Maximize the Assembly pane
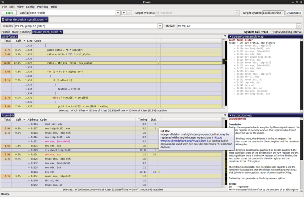Image resolution: width=304 pixels, height=197 pixels. [225, 115]
